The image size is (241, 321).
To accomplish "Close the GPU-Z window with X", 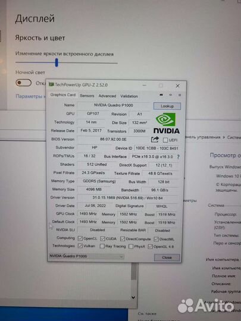I will click(x=177, y=86).
